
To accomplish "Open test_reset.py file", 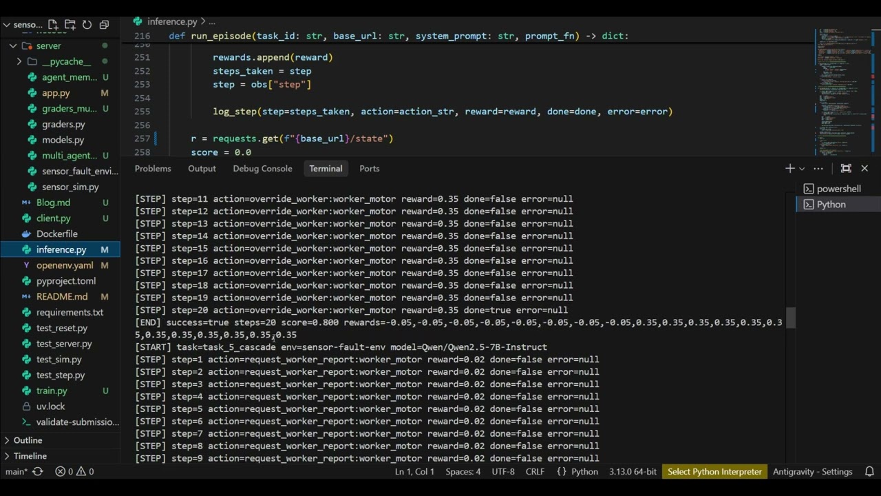I will tap(62, 329).
